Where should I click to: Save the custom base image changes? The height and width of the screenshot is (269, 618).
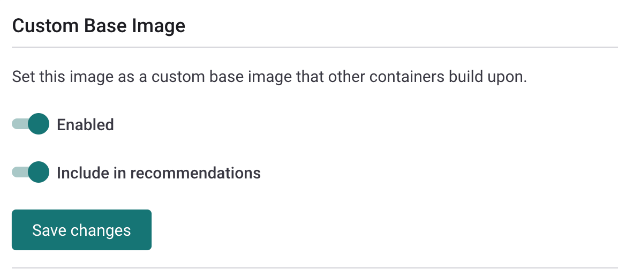click(81, 230)
